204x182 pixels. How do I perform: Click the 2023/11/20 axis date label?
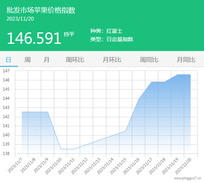[x=183, y=166]
